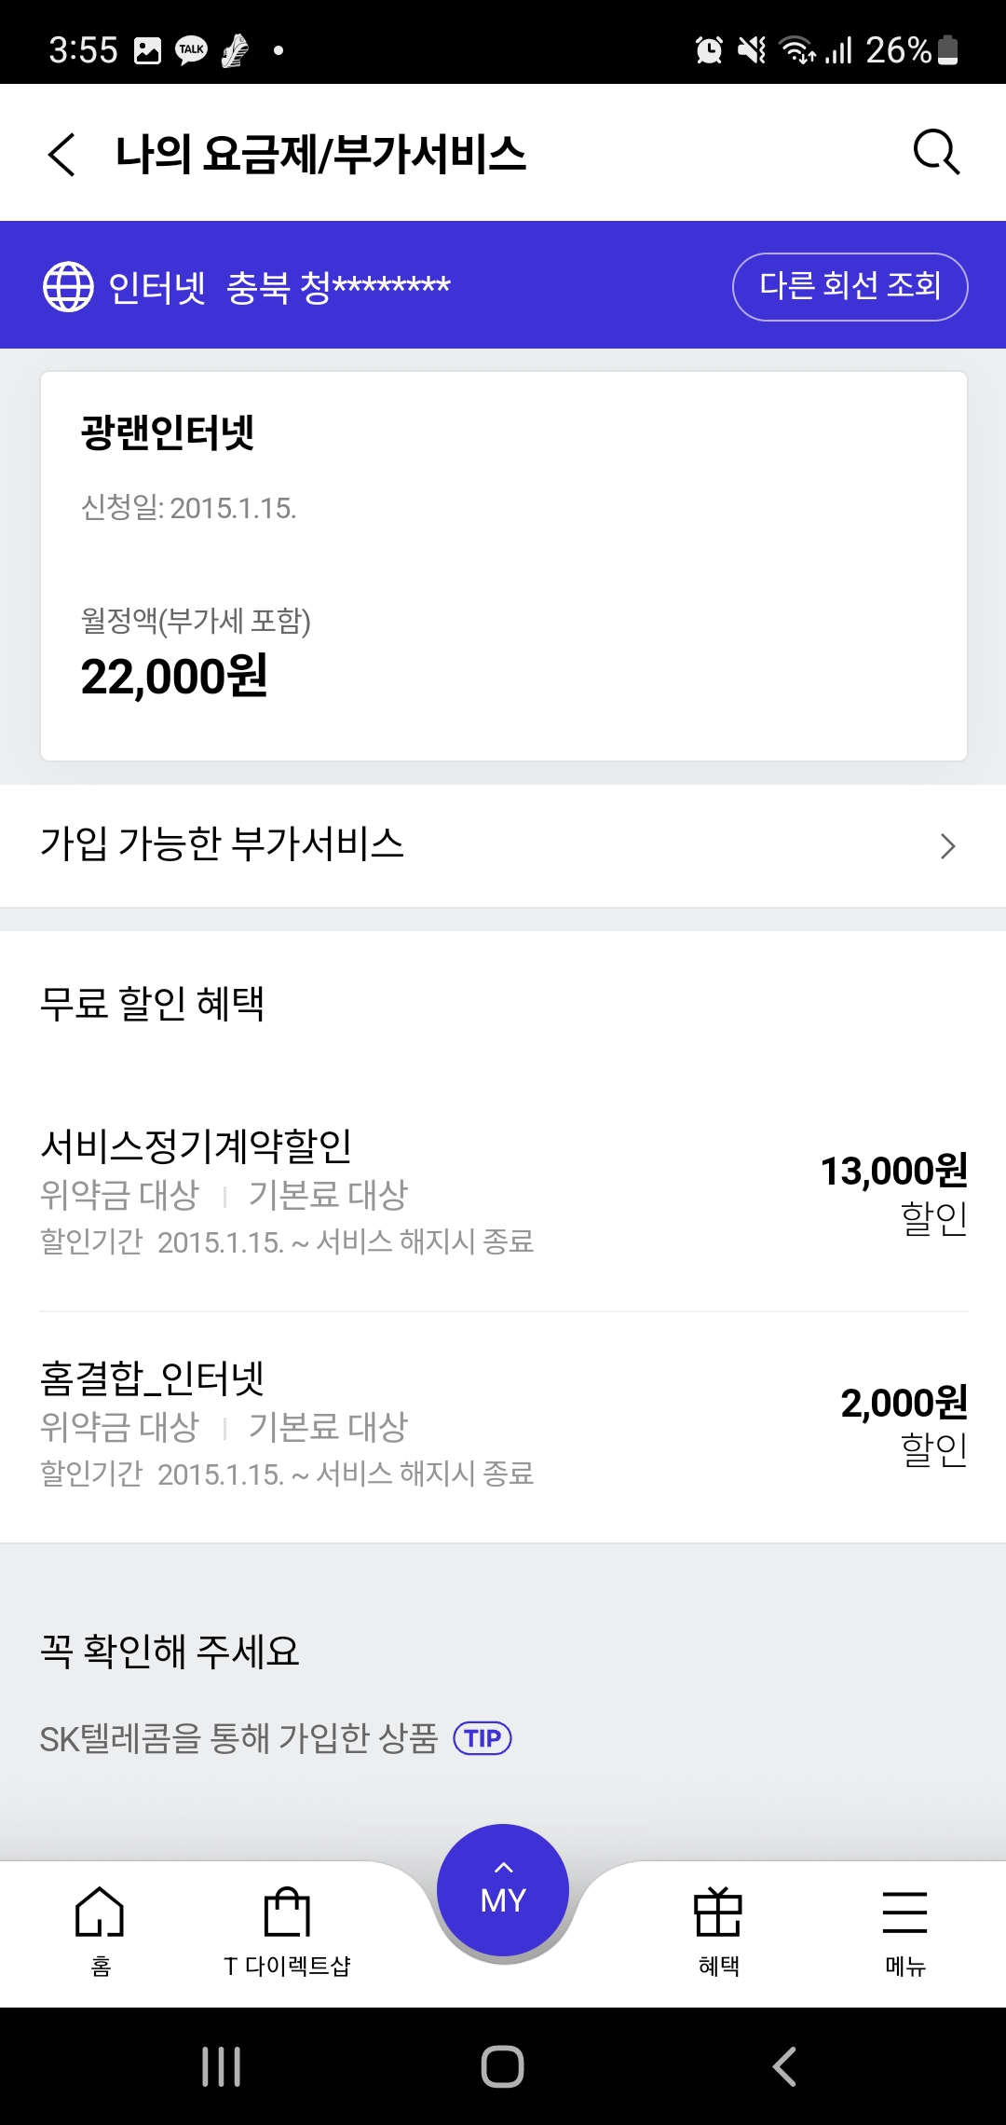
Task: Tap KakaoTalk notification icon in status bar
Action: click(x=191, y=50)
